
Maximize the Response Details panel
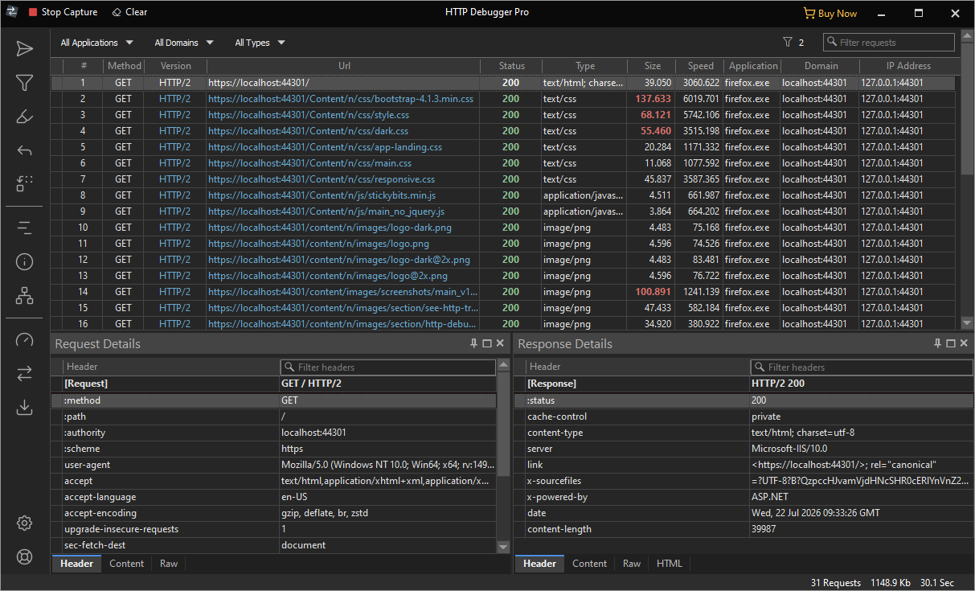951,343
